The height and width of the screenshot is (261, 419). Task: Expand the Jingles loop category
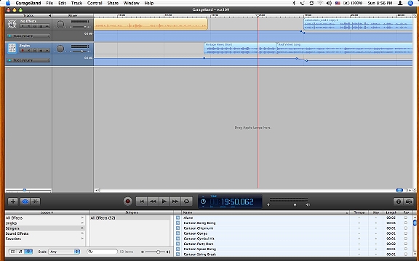[82, 223]
